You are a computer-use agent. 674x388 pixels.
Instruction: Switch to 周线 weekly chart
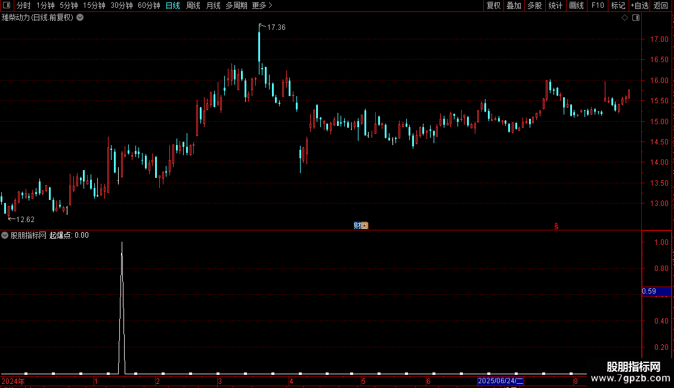point(193,5)
